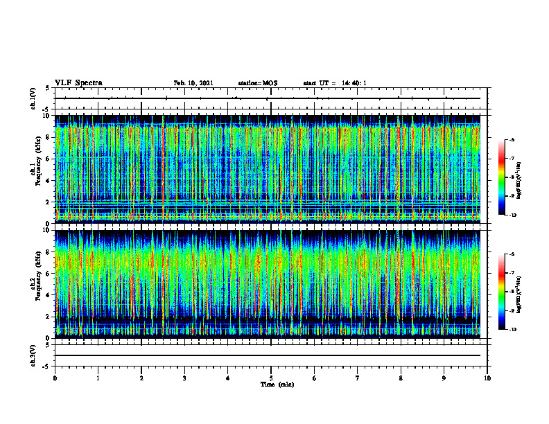The image size is (549, 424).
Task: Click the ch.2 spectrogram color bar
Action: (501, 292)
